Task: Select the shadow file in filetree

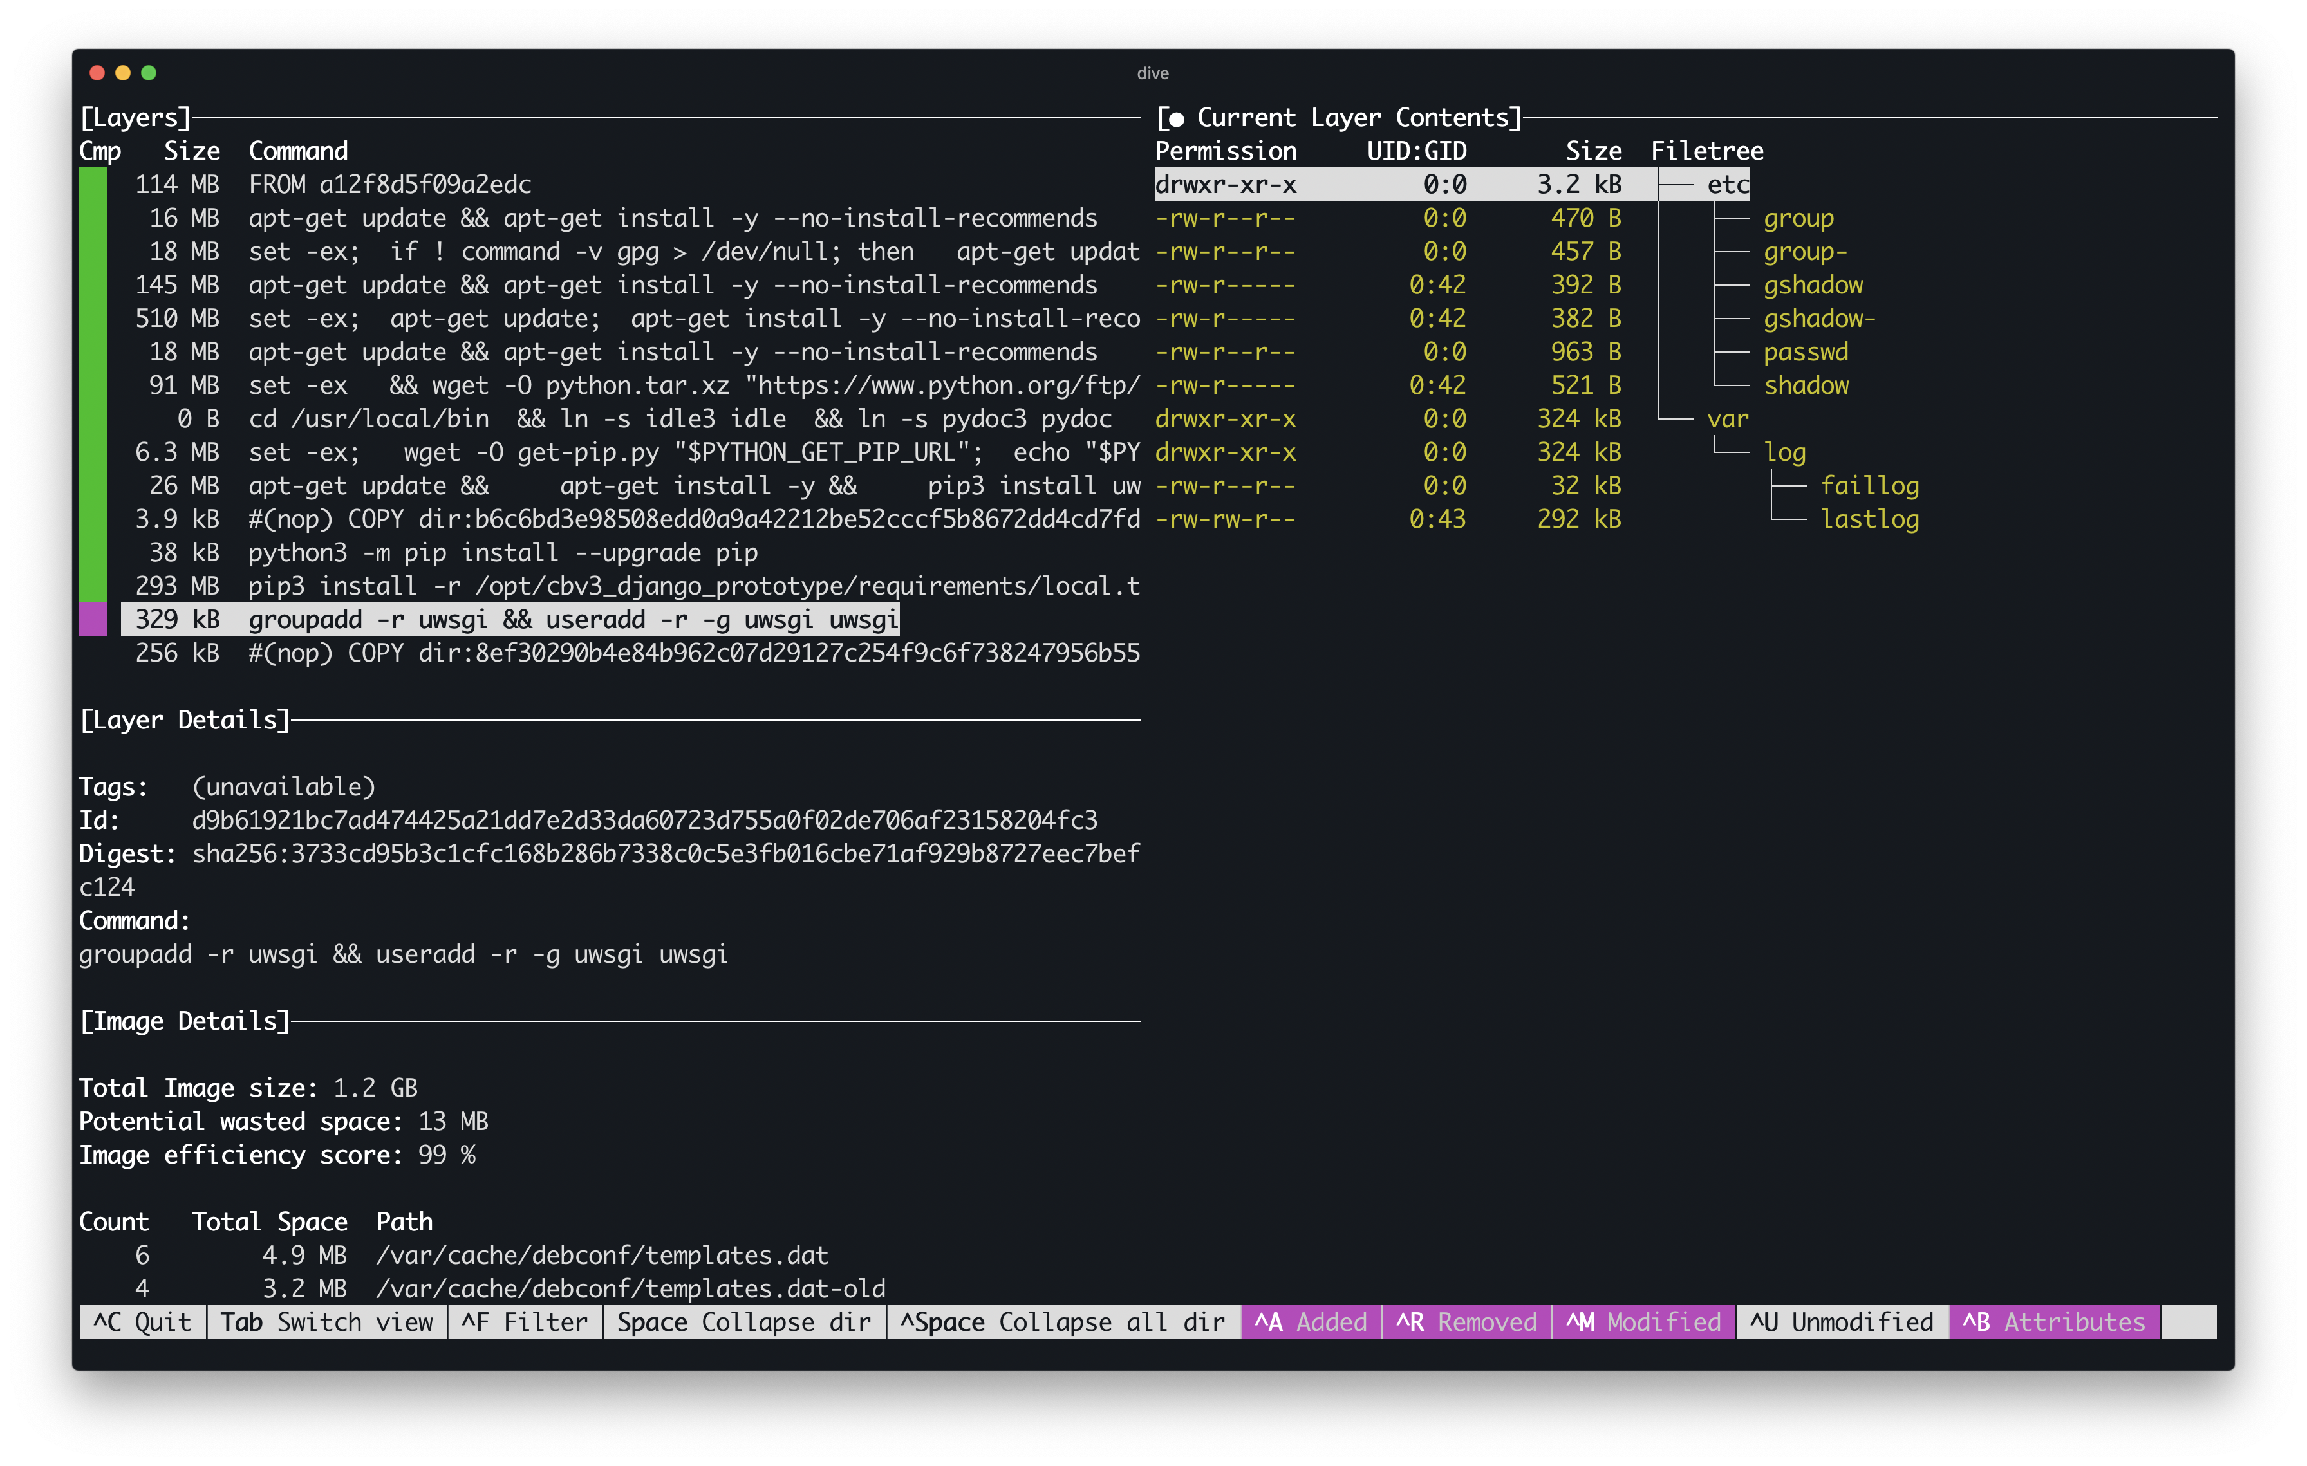Action: pos(1806,385)
